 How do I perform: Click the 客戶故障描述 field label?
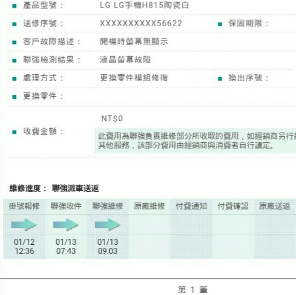point(51,42)
